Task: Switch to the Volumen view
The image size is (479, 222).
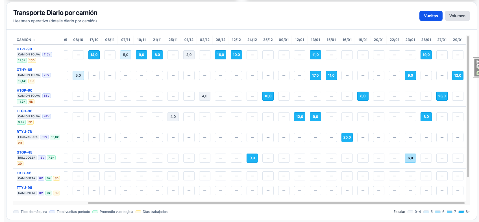Action: pyautogui.click(x=457, y=16)
